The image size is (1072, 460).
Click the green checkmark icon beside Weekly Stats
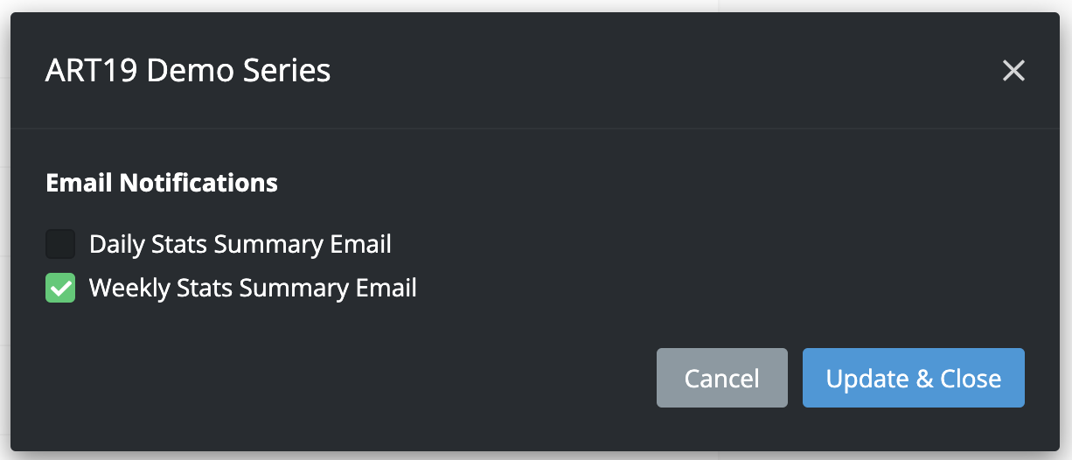pyautogui.click(x=60, y=288)
